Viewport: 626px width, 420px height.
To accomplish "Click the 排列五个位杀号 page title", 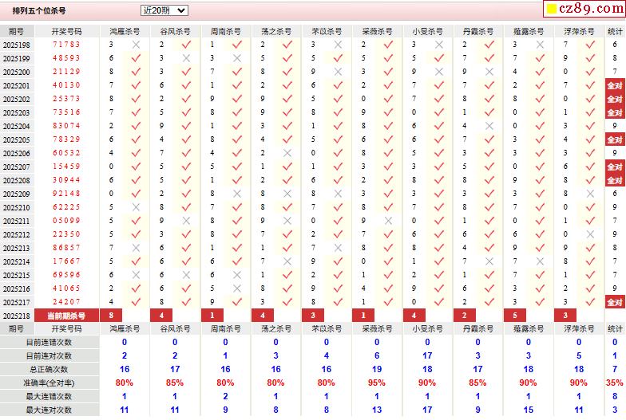I will click(39, 11).
